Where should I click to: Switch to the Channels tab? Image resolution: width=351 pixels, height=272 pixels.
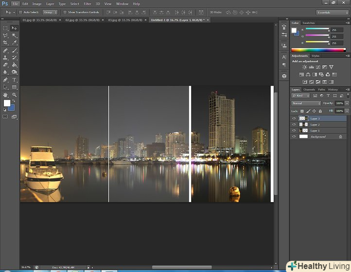click(x=309, y=89)
